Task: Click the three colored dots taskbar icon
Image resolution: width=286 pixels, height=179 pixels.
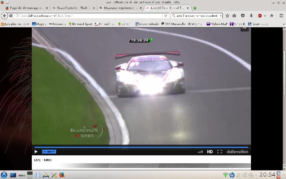Action: pos(22,175)
